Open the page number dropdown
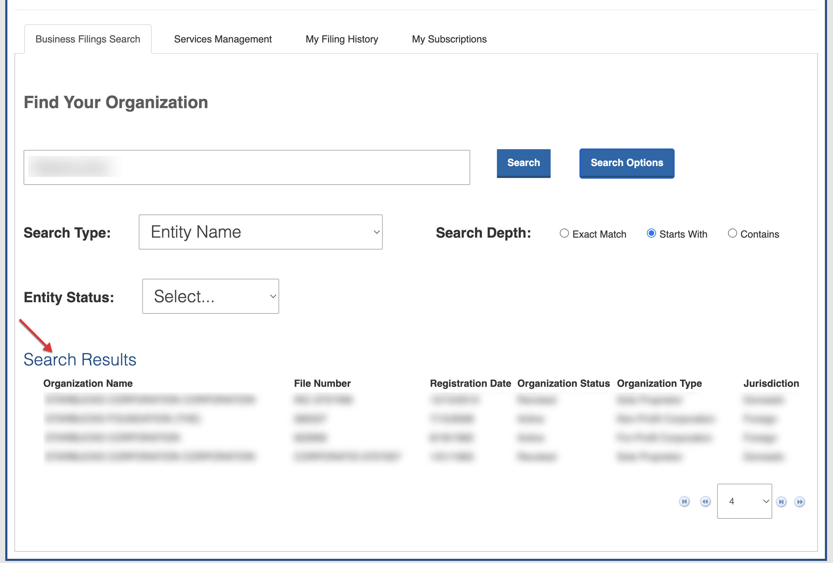This screenshot has height=563, width=833. pyautogui.click(x=744, y=501)
